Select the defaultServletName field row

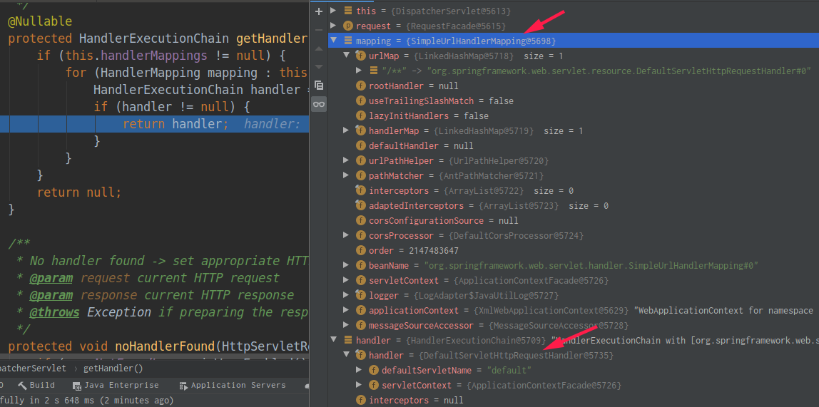coord(456,370)
